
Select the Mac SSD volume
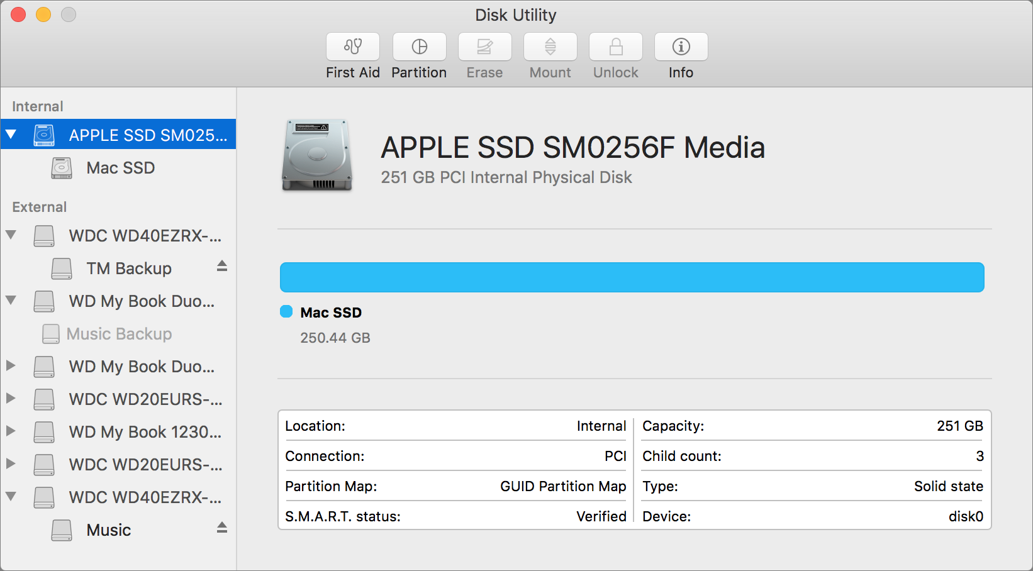(120, 168)
